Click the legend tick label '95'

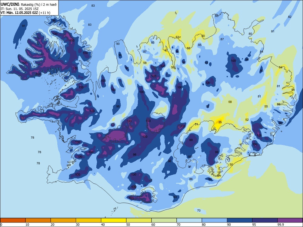point(254,225)
